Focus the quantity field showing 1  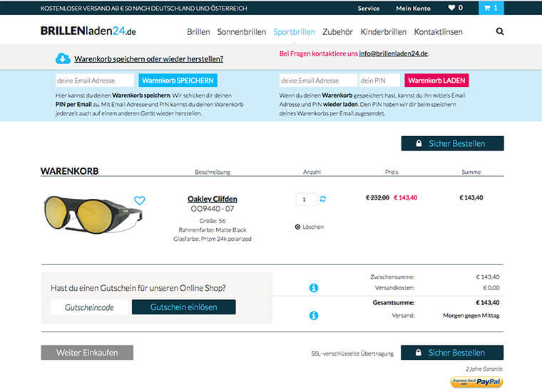tap(306, 200)
